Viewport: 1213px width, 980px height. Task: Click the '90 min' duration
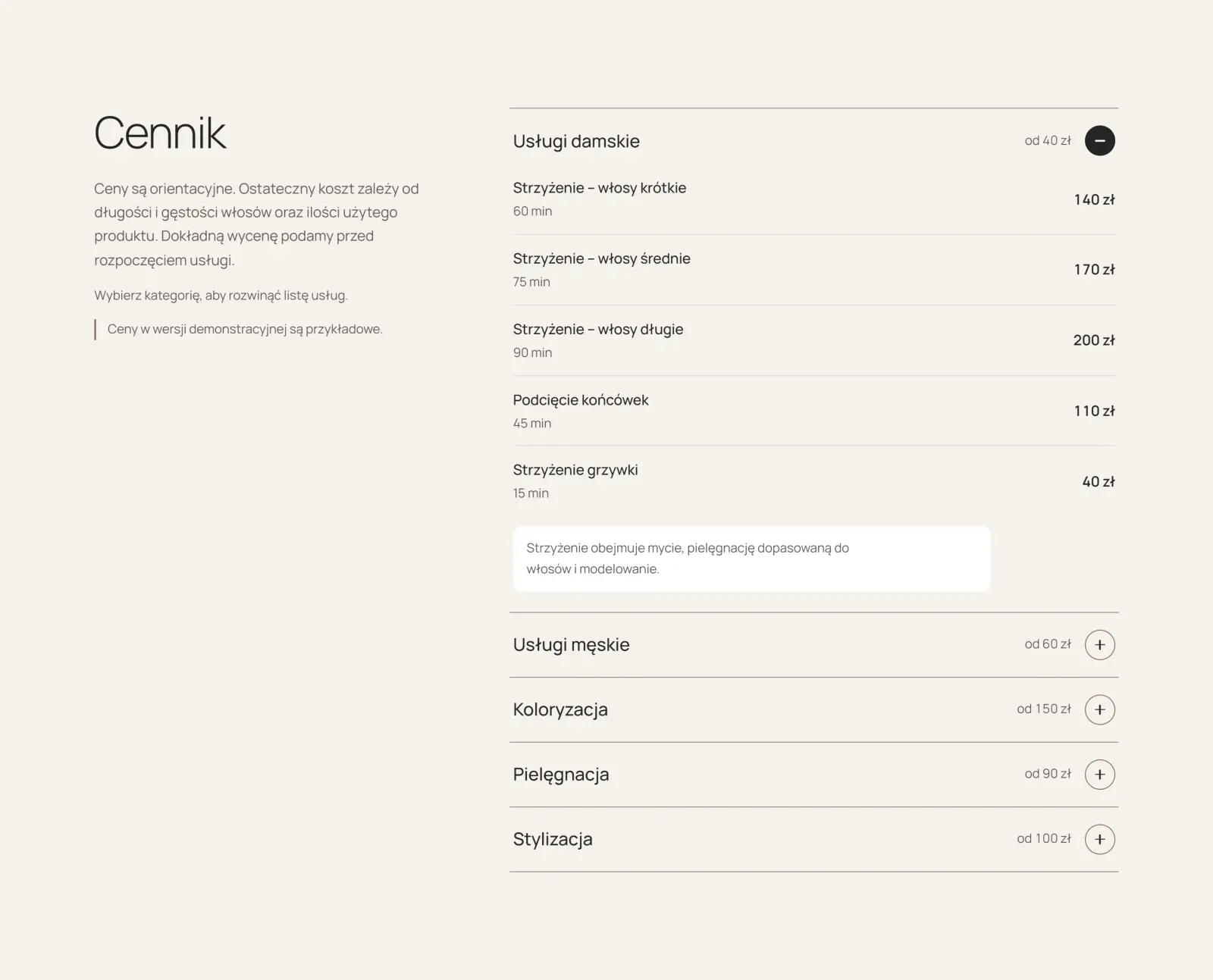click(532, 352)
